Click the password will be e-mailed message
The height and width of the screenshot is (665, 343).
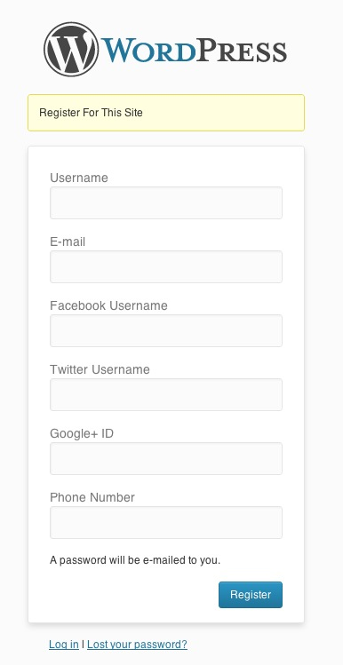click(135, 560)
